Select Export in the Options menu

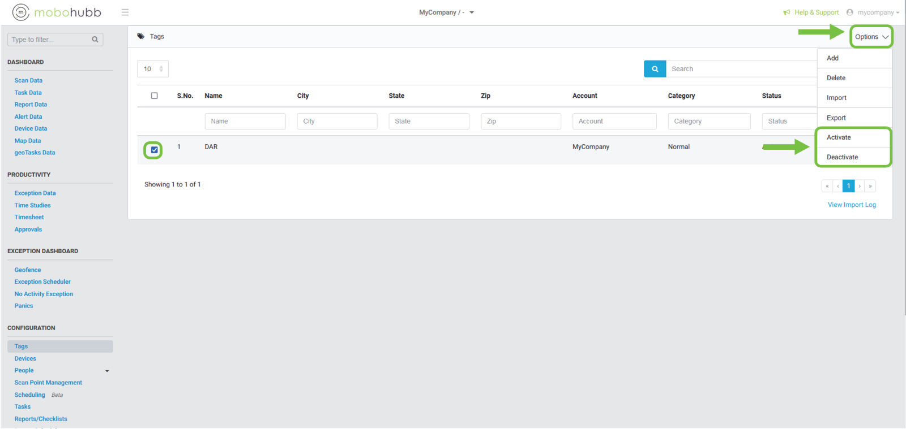click(836, 118)
